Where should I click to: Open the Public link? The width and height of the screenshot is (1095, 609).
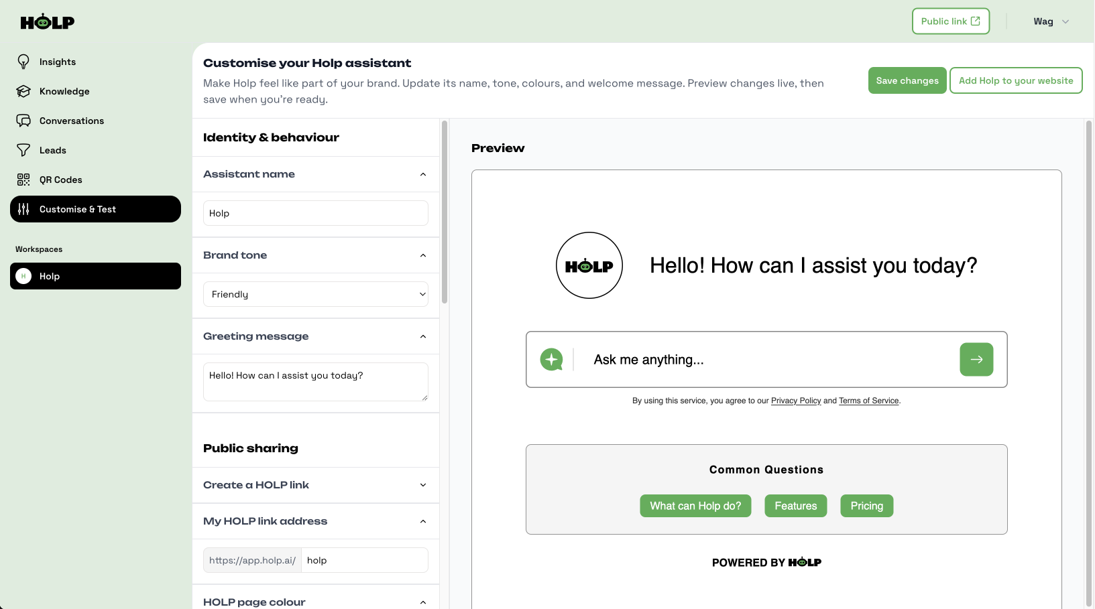coord(951,21)
